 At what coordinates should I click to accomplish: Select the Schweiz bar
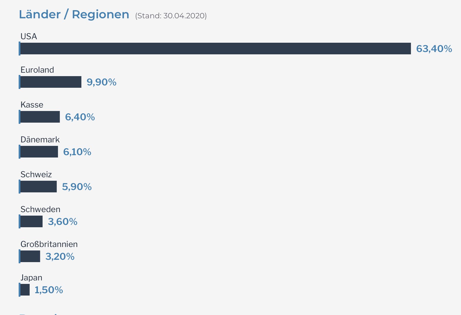(38, 187)
